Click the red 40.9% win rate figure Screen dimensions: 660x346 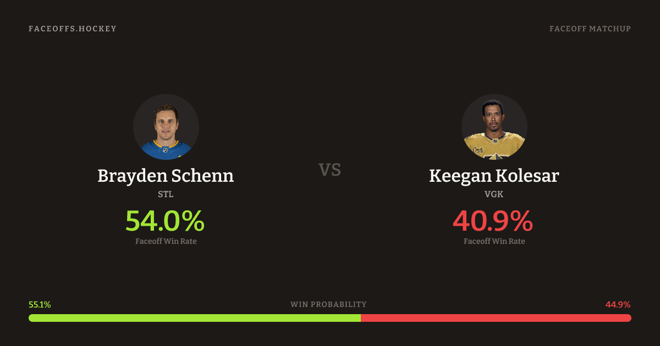click(x=493, y=221)
